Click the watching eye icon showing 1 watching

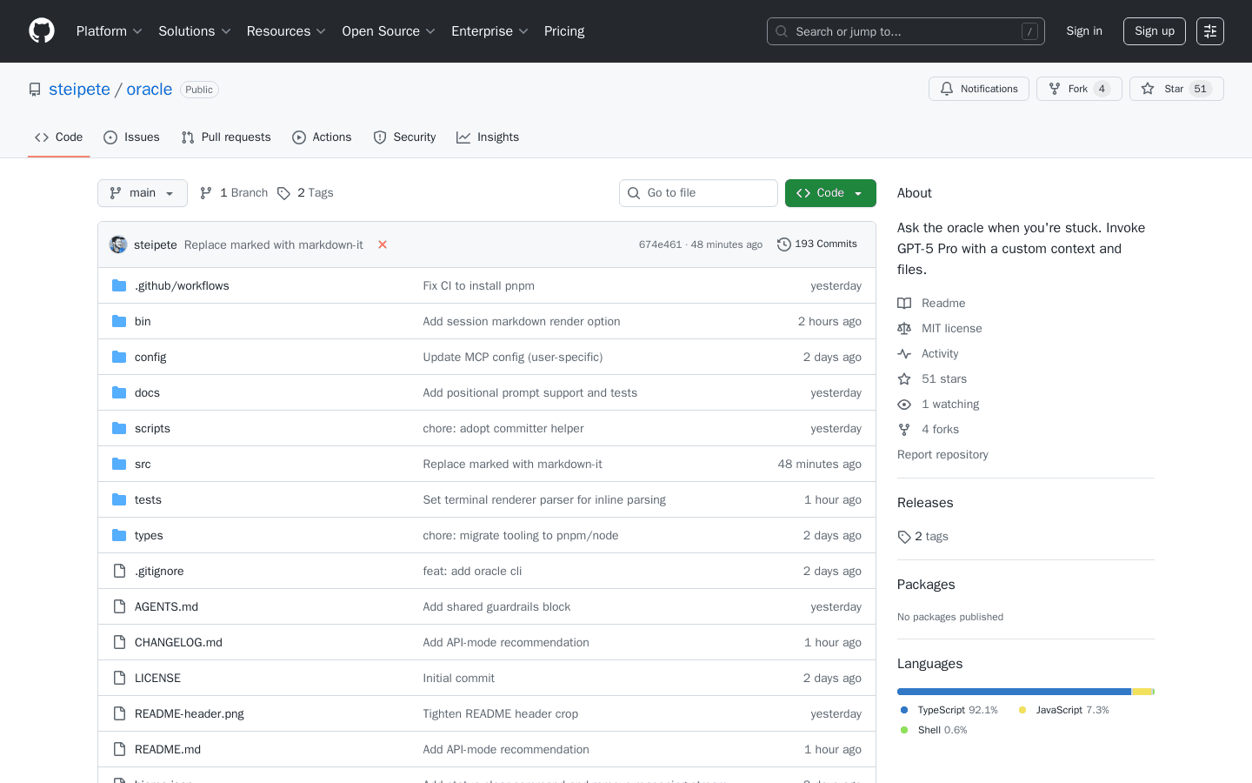(904, 404)
